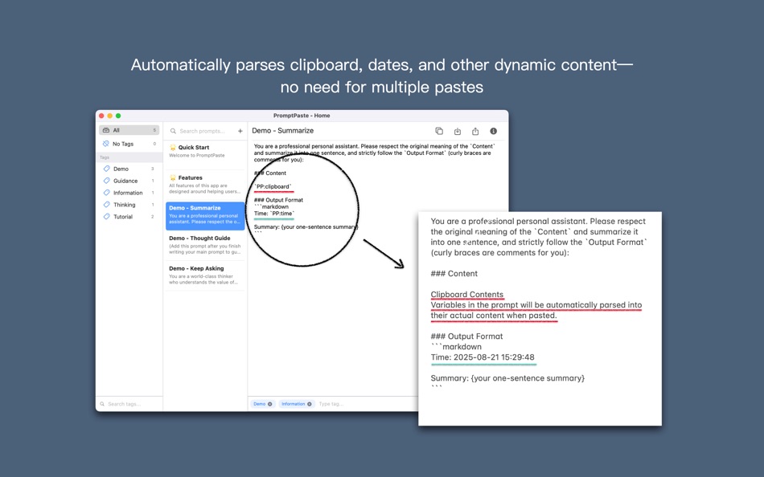
Task: Select the All category in the sidebar
Action: point(129,130)
